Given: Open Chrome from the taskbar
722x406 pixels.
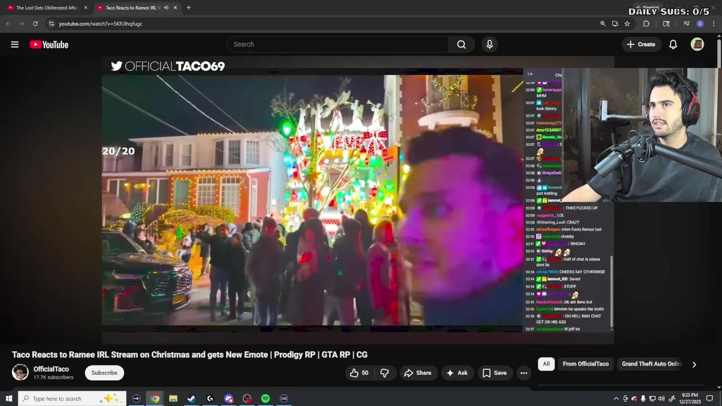Looking at the screenshot, I should pos(155,399).
